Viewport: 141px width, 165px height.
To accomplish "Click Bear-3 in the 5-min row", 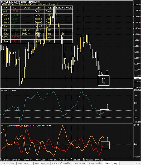I will click(x=38, y=15).
